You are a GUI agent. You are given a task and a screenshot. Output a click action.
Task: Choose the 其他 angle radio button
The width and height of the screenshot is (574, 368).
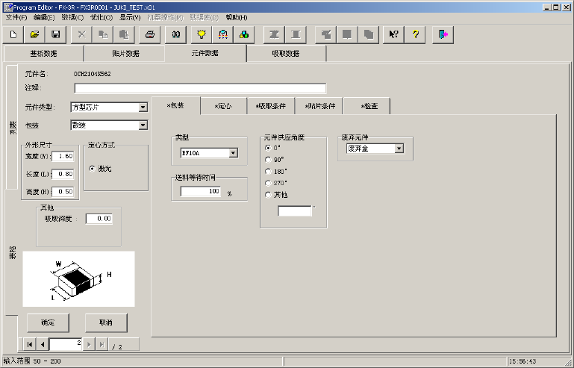coord(268,195)
